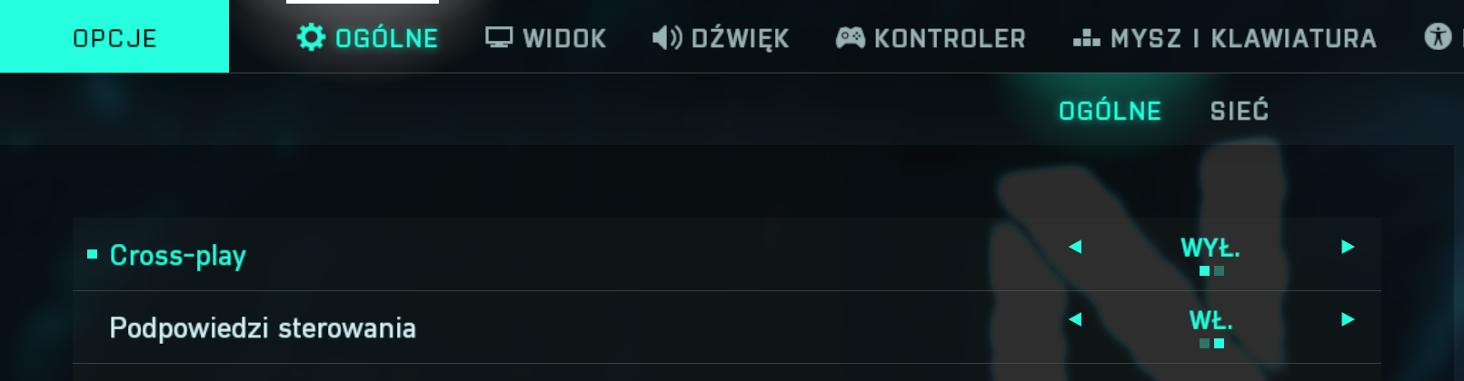The image size is (1464, 381).
Task: Click the speaker icon for DŹWIĘK
Action: (x=667, y=37)
